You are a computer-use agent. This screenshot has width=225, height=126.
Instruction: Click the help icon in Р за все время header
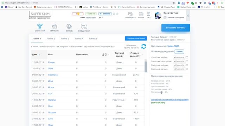pyautogui.click(x=138, y=56)
